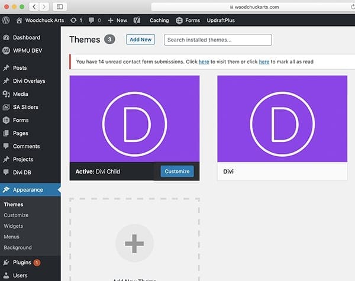The image size is (355, 281).
Task: Toggle the Safari sidebar button
Action: 60,7
